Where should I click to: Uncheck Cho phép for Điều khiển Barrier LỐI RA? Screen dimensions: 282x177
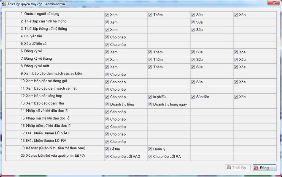[x=107, y=142]
